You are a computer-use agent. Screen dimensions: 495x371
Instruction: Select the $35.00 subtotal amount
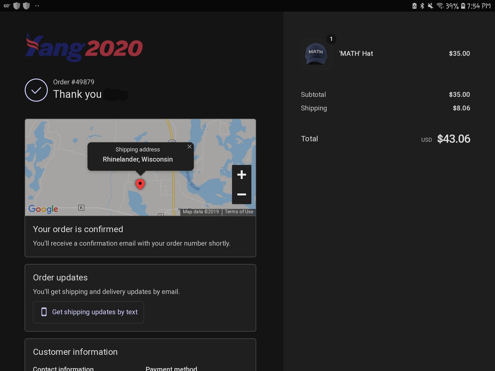point(460,94)
